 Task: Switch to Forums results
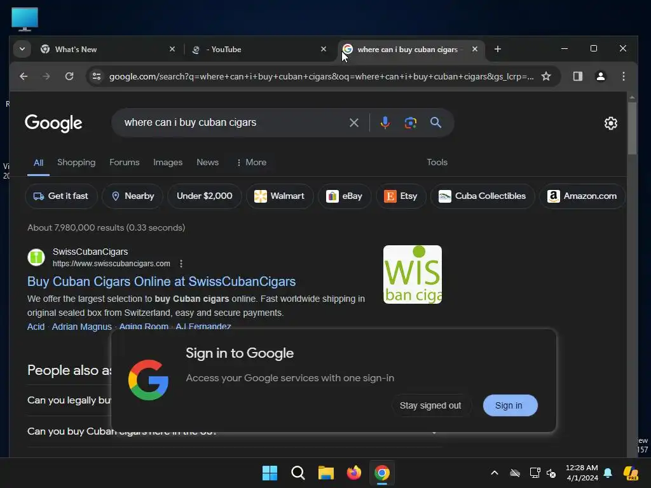pyautogui.click(x=124, y=162)
